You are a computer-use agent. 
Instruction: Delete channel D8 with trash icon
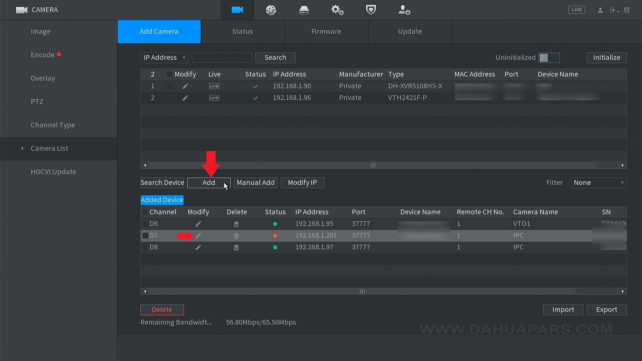[x=236, y=247]
